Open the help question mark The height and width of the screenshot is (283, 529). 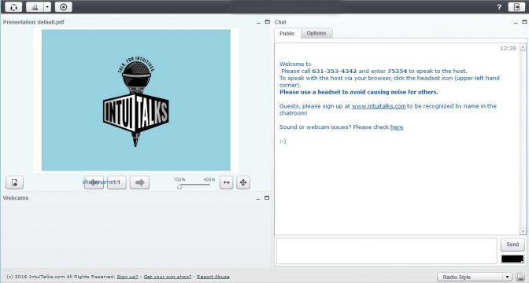point(499,7)
